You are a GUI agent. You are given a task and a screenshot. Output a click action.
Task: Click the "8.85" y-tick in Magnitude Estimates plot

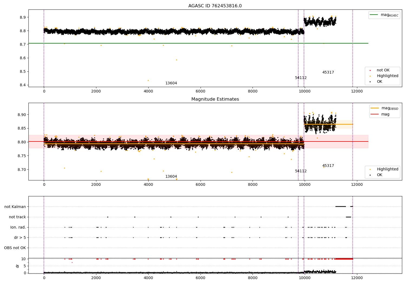pyautogui.click(x=22, y=128)
